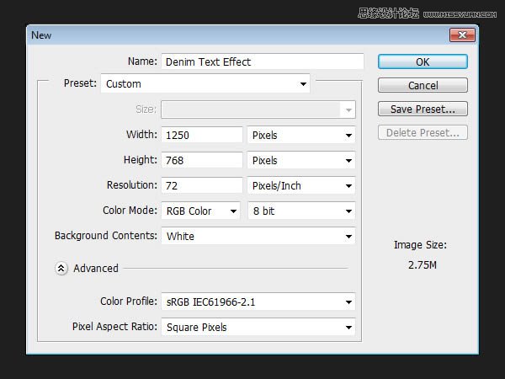Click the Width value field 1250
This screenshot has height=379, width=505.
[202, 135]
